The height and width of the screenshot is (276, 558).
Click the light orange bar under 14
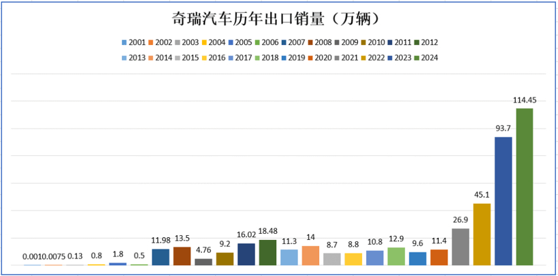click(x=310, y=256)
